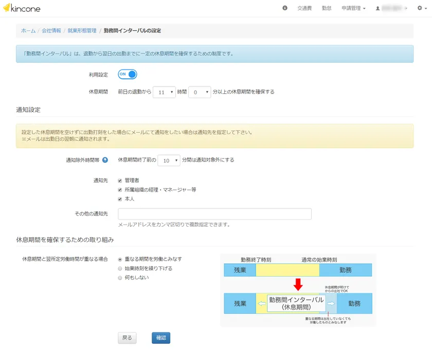The height and width of the screenshot is (351, 432).
Task: Expand the notification exclusion minutes dropdown
Action: (x=169, y=160)
